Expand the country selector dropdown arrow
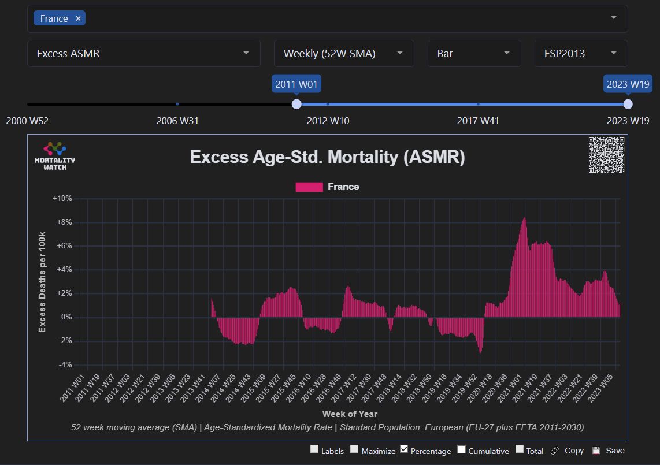This screenshot has width=660, height=465. (x=613, y=18)
